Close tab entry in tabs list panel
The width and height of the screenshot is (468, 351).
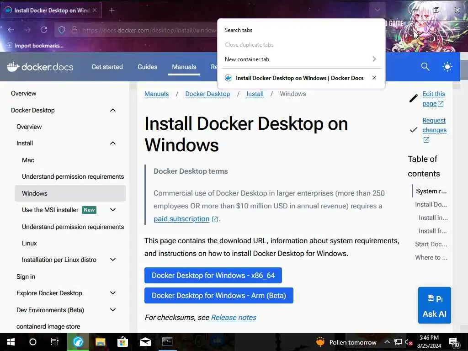click(374, 78)
